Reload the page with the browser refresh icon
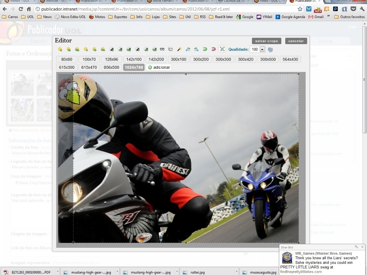The height and width of the screenshot is (275, 367). tap(21, 9)
